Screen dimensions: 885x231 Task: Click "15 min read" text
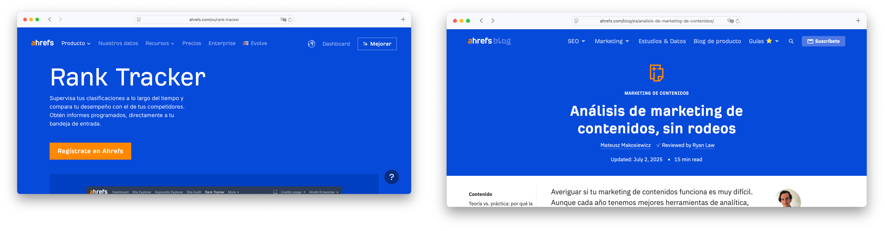688,160
